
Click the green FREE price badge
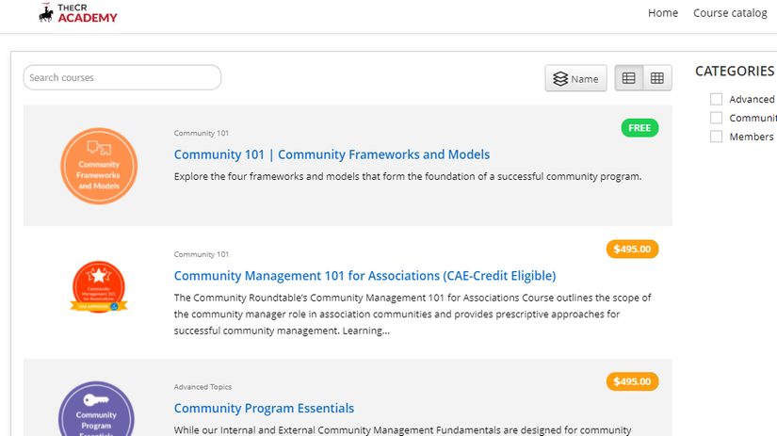coord(639,128)
